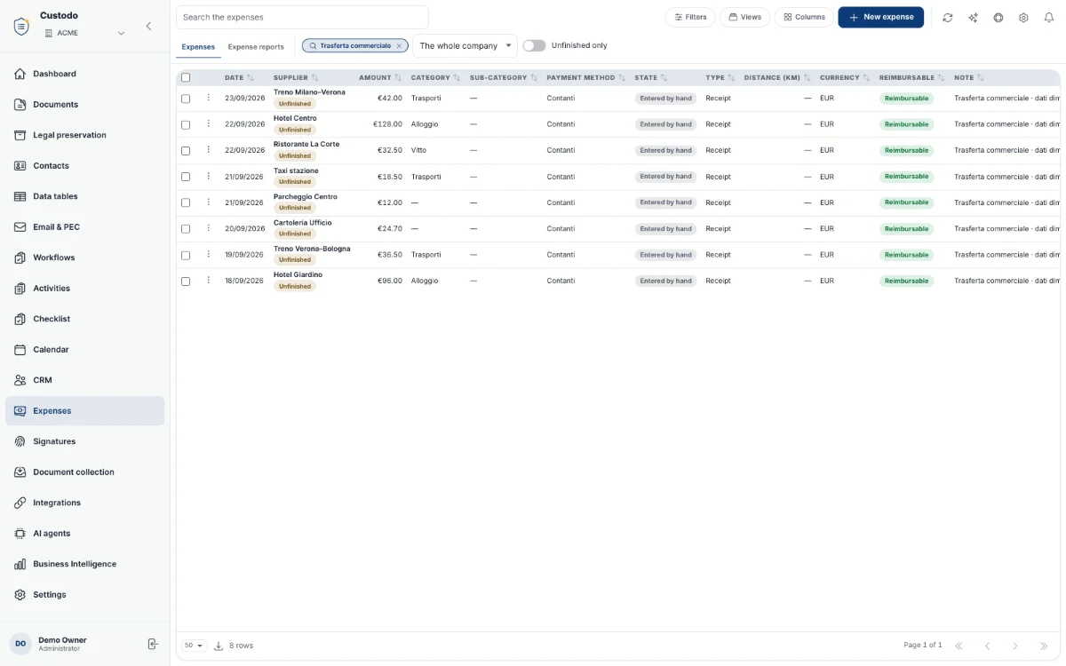1066x666 pixels.
Task: Open the Dashboard sidebar icon
Action: coord(20,74)
